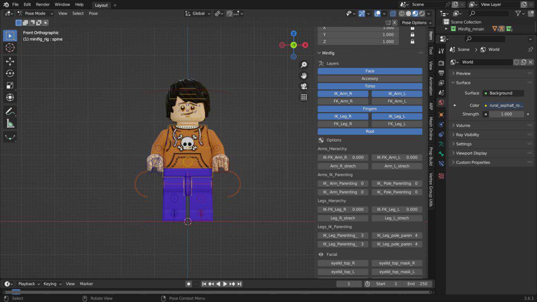Viewport: 537px width, 302px height.
Task: Select the Breakdowner pose tool
Action: click(10, 137)
